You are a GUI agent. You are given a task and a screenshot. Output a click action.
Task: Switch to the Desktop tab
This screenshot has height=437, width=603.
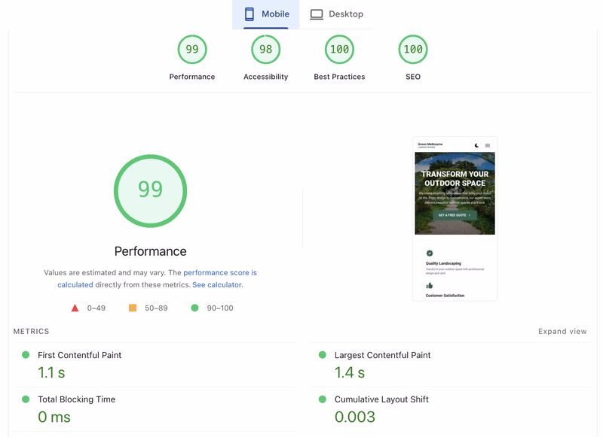coord(338,14)
